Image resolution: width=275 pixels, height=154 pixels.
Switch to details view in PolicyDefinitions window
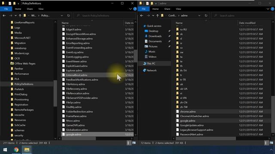128,143
